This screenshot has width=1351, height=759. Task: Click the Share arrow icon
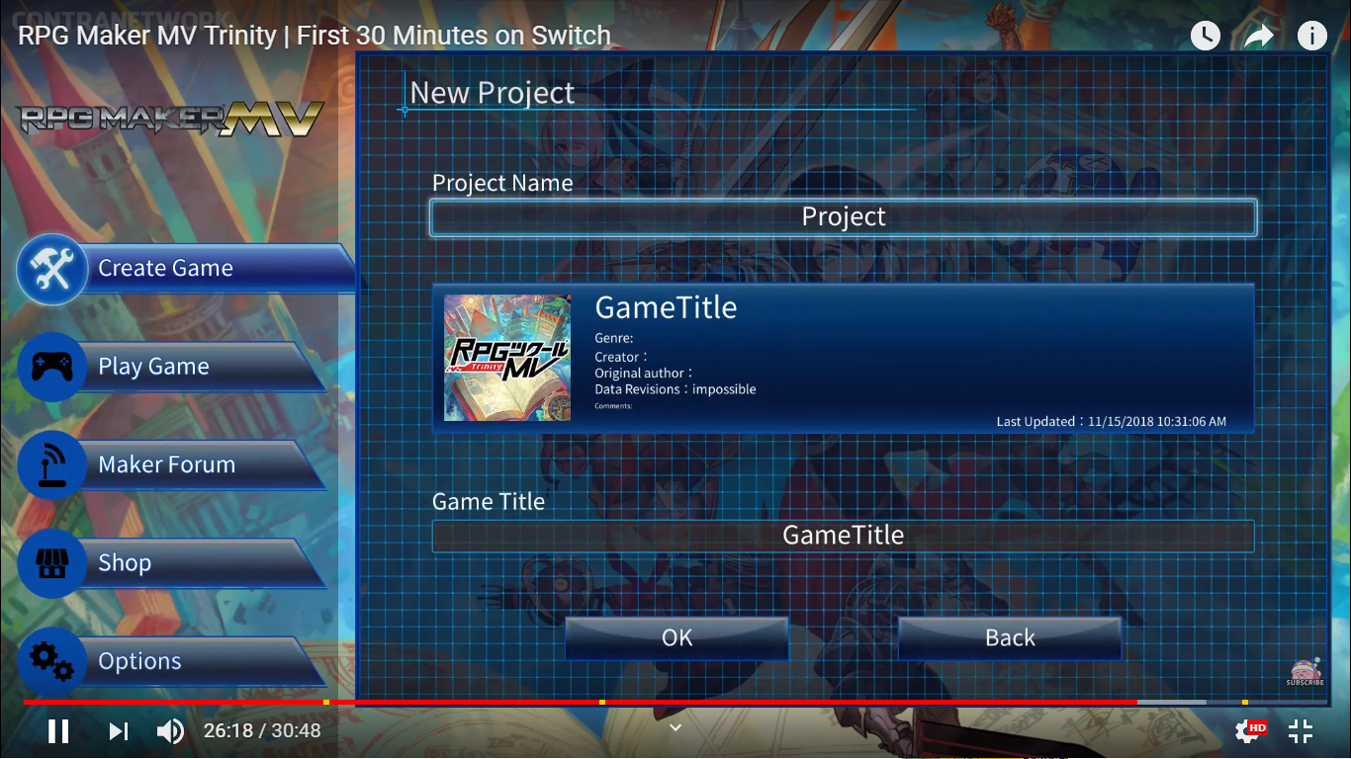pos(1258,37)
